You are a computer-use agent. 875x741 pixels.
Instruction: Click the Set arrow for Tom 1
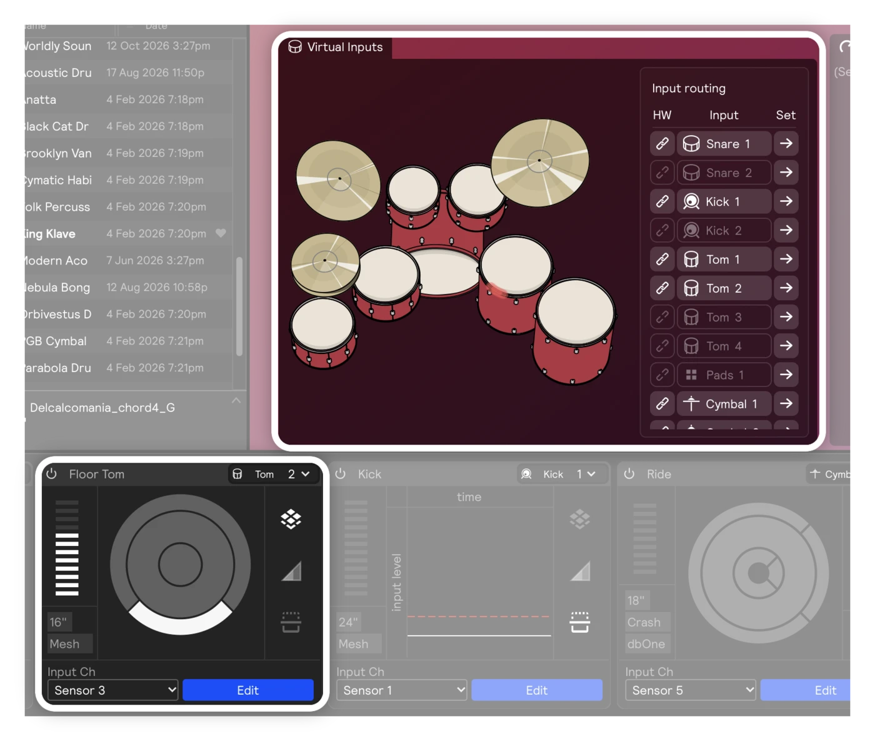[x=786, y=259]
